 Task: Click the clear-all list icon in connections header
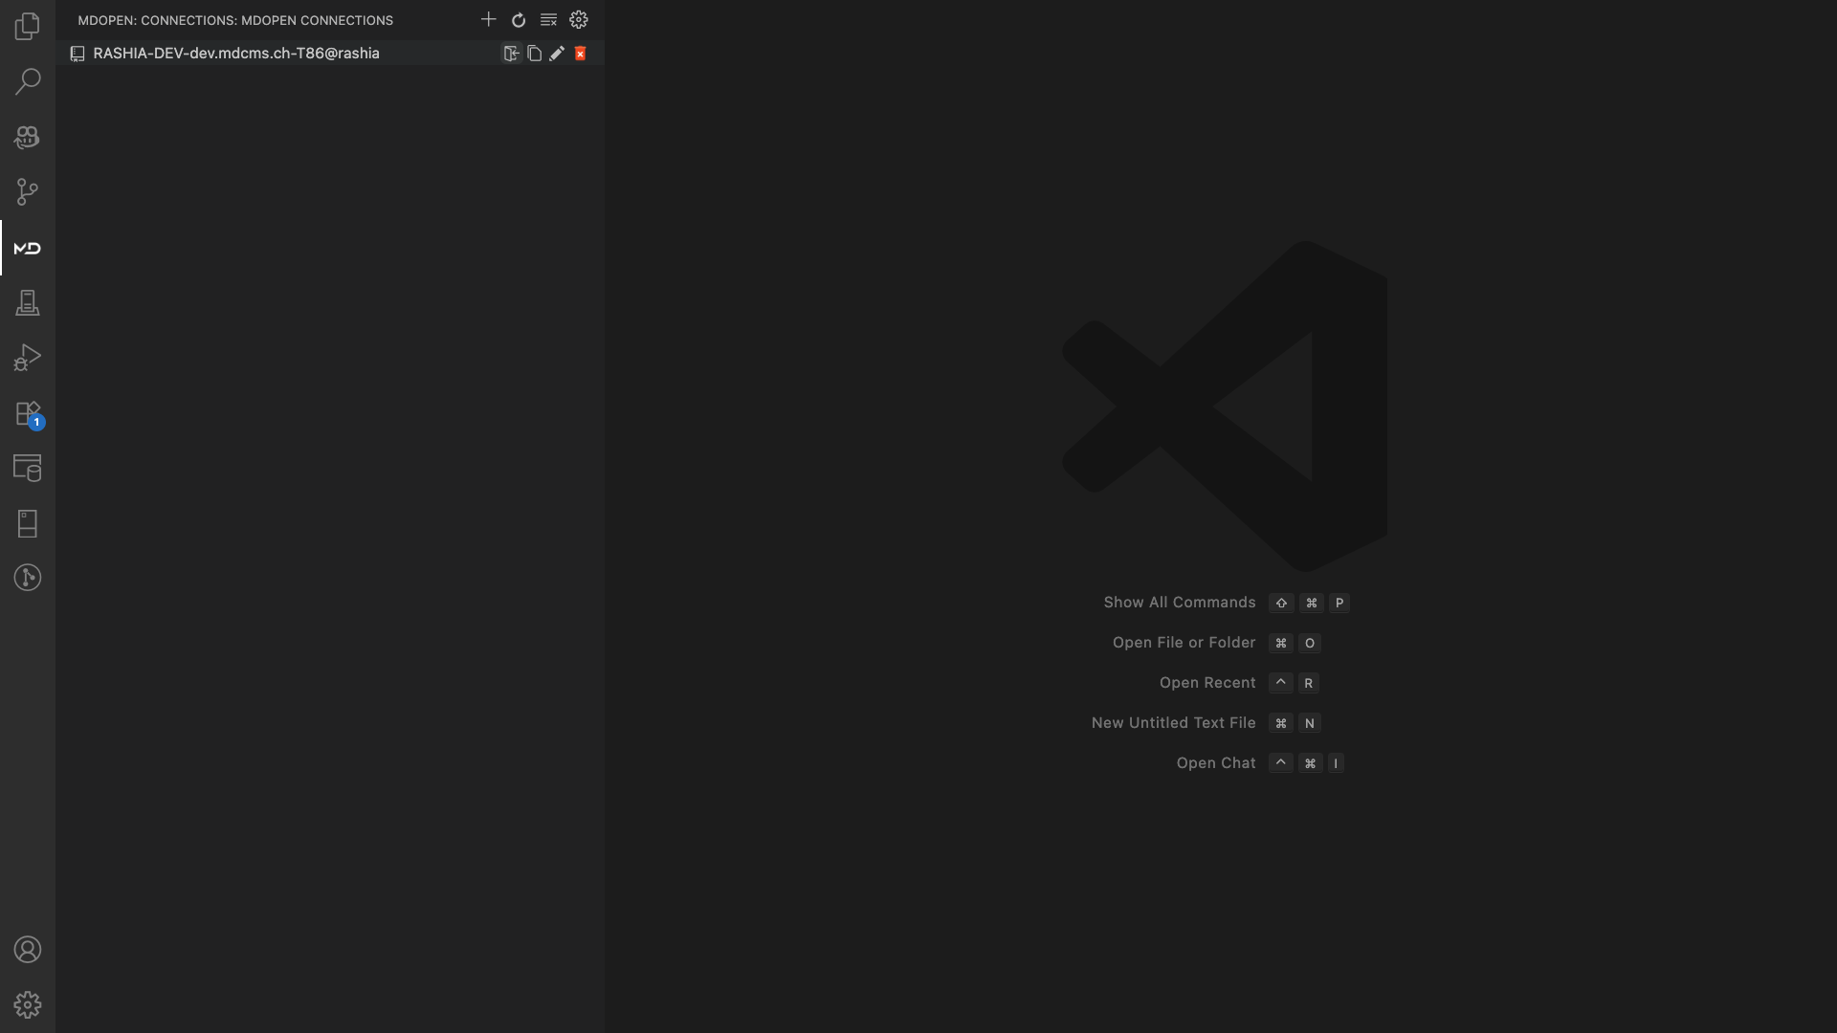[x=548, y=19]
